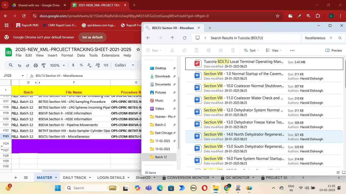Add a new tab in File Explorer

point(210,28)
